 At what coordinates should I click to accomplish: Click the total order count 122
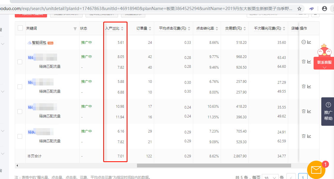click(149, 156)
